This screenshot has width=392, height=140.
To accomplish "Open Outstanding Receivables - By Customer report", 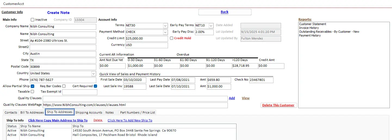I will 329,32.
